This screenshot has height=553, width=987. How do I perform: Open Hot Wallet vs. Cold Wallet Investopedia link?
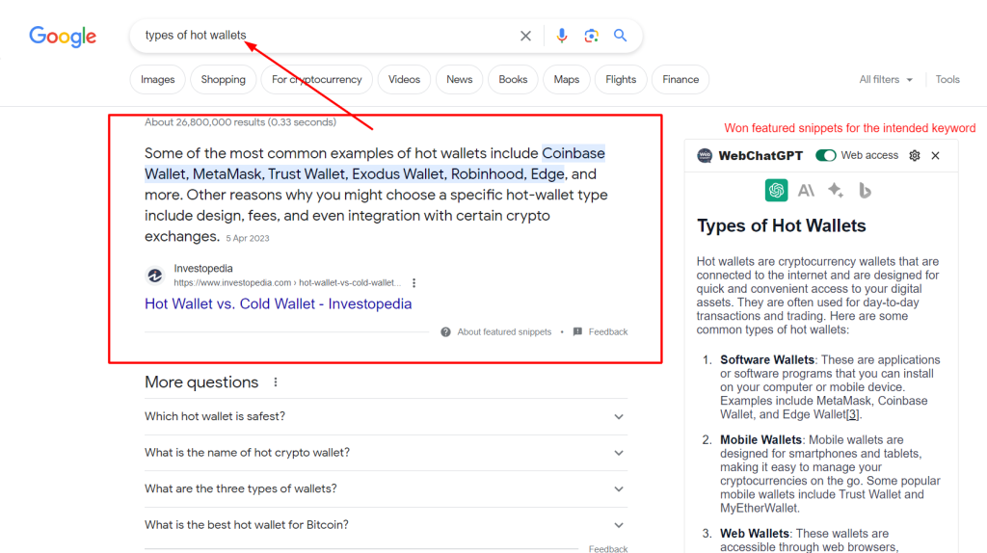pyautogui.click(x=279, y=303)
